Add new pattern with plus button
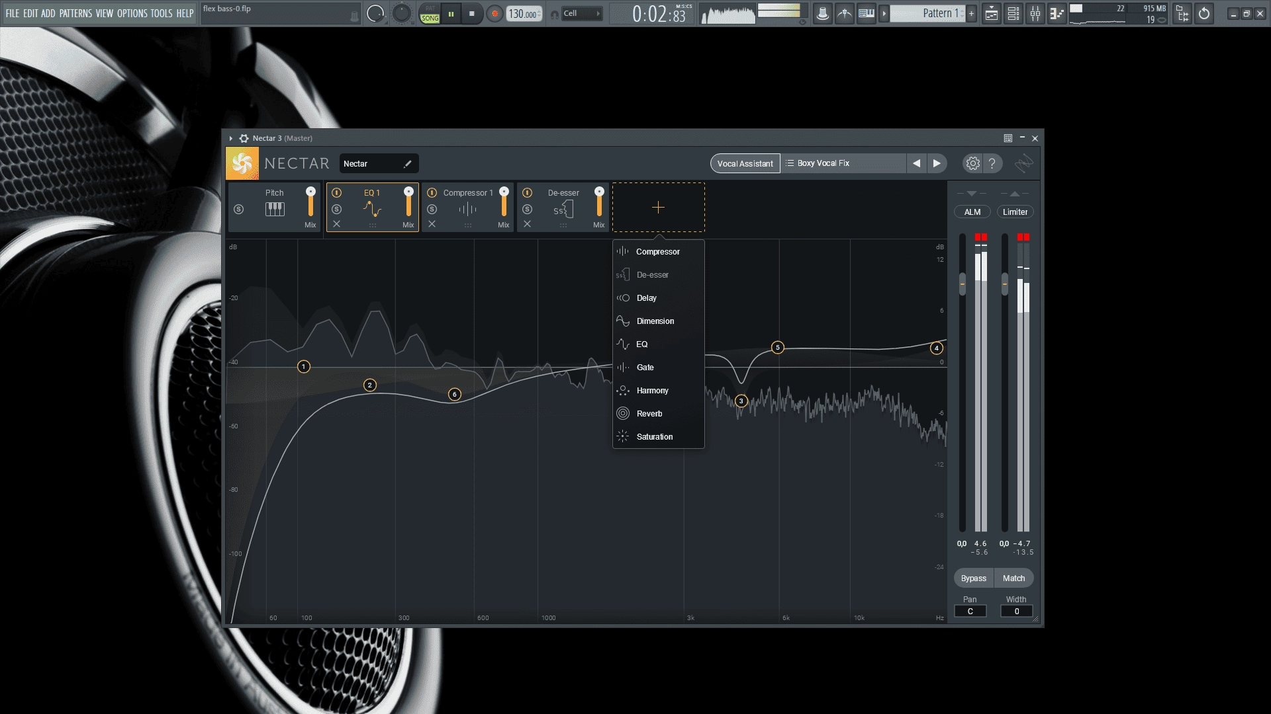The width and height of the screenshot is (1271, 714). (x=972, y=13)
